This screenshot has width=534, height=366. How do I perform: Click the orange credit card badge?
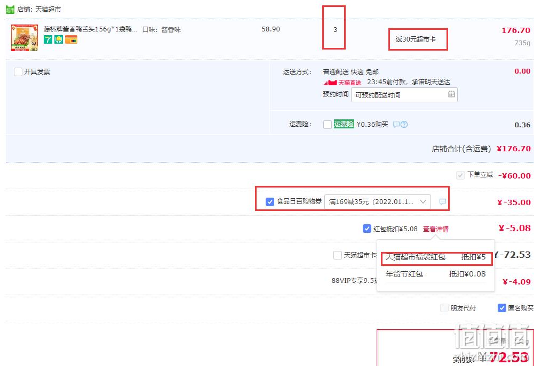(x=71, y=39)
